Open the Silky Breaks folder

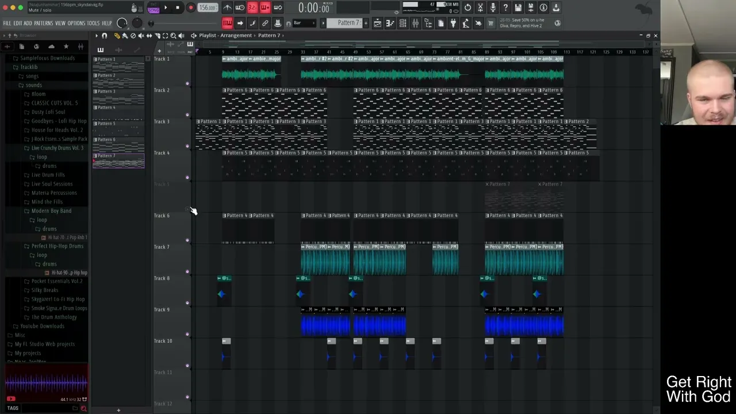pyautogui.click(x=45, y=290)
